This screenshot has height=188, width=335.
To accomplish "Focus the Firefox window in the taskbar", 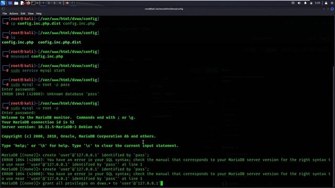I will click(x=68, y=3).
